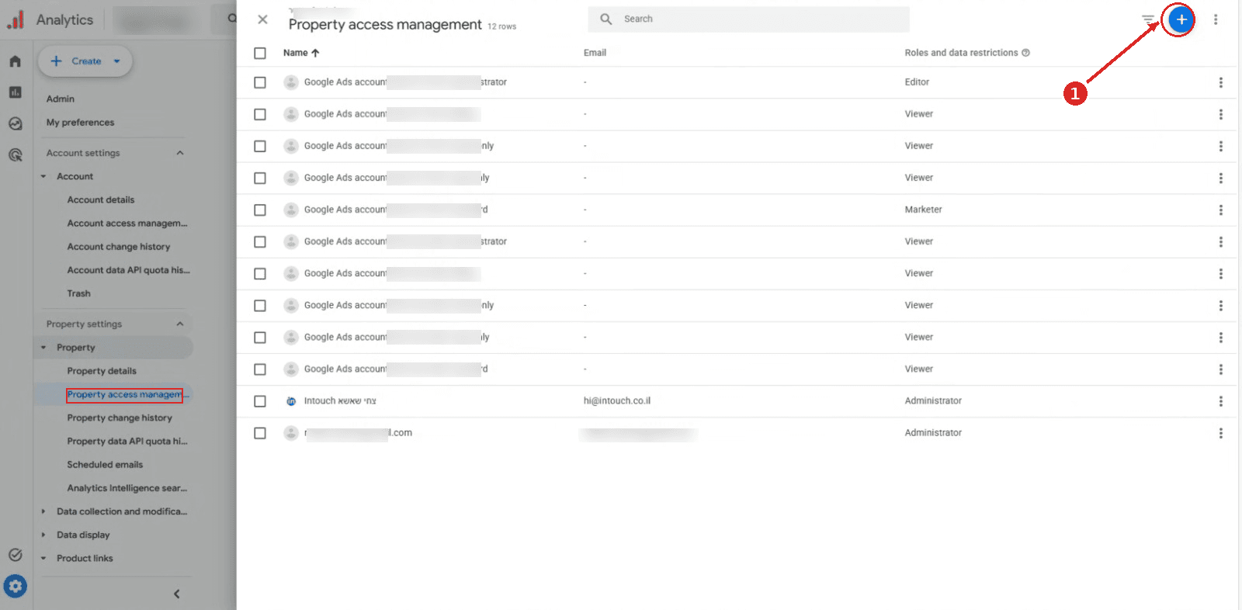
Task: Open Account access management item
Action: 127,224
